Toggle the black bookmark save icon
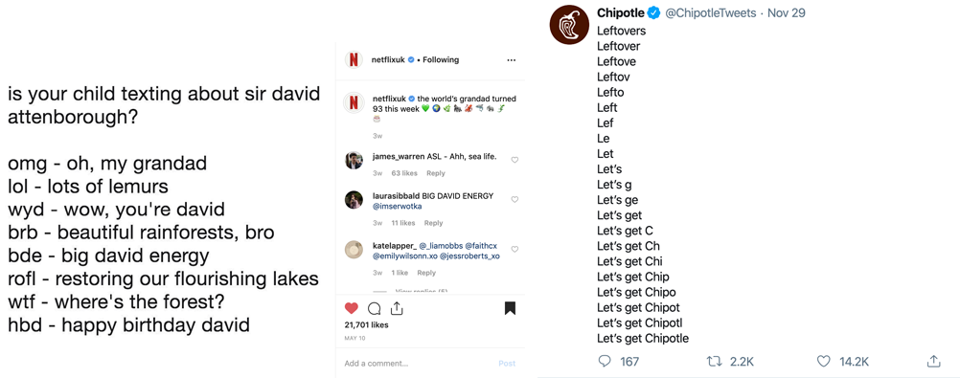Image resolution: width=960 pixels, height=378 pixels. coord(510,308)
